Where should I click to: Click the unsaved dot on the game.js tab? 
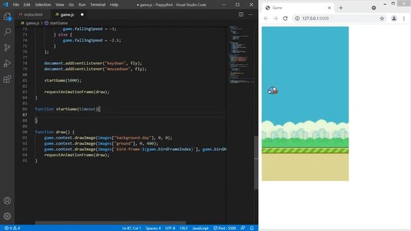82,15
